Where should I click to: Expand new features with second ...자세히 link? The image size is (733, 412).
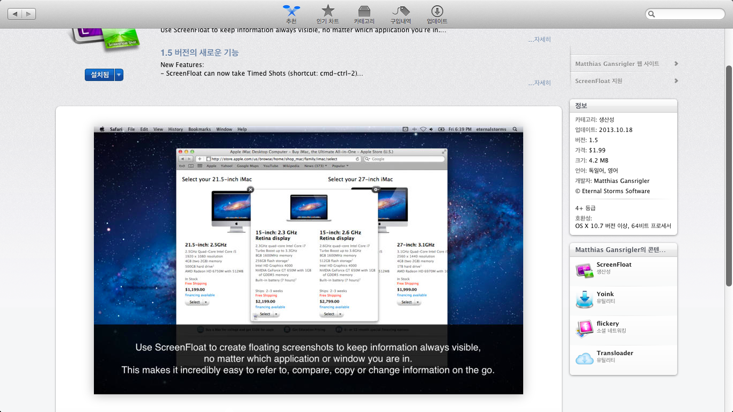539,83
